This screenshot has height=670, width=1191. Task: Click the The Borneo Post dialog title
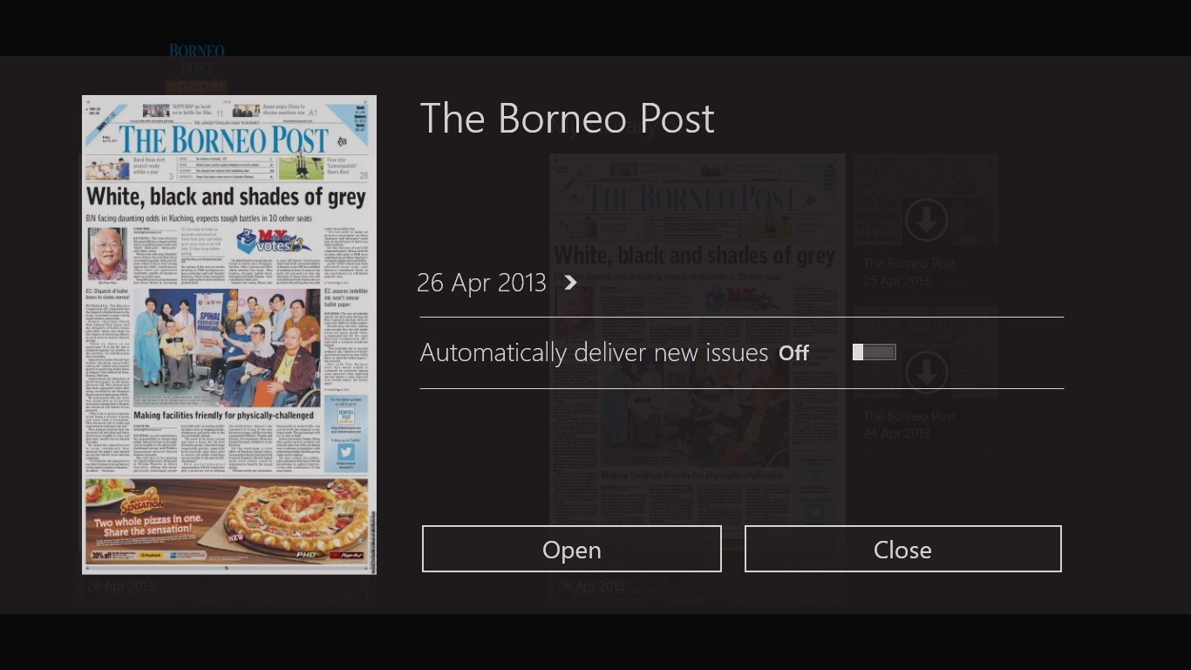point(568,119)
